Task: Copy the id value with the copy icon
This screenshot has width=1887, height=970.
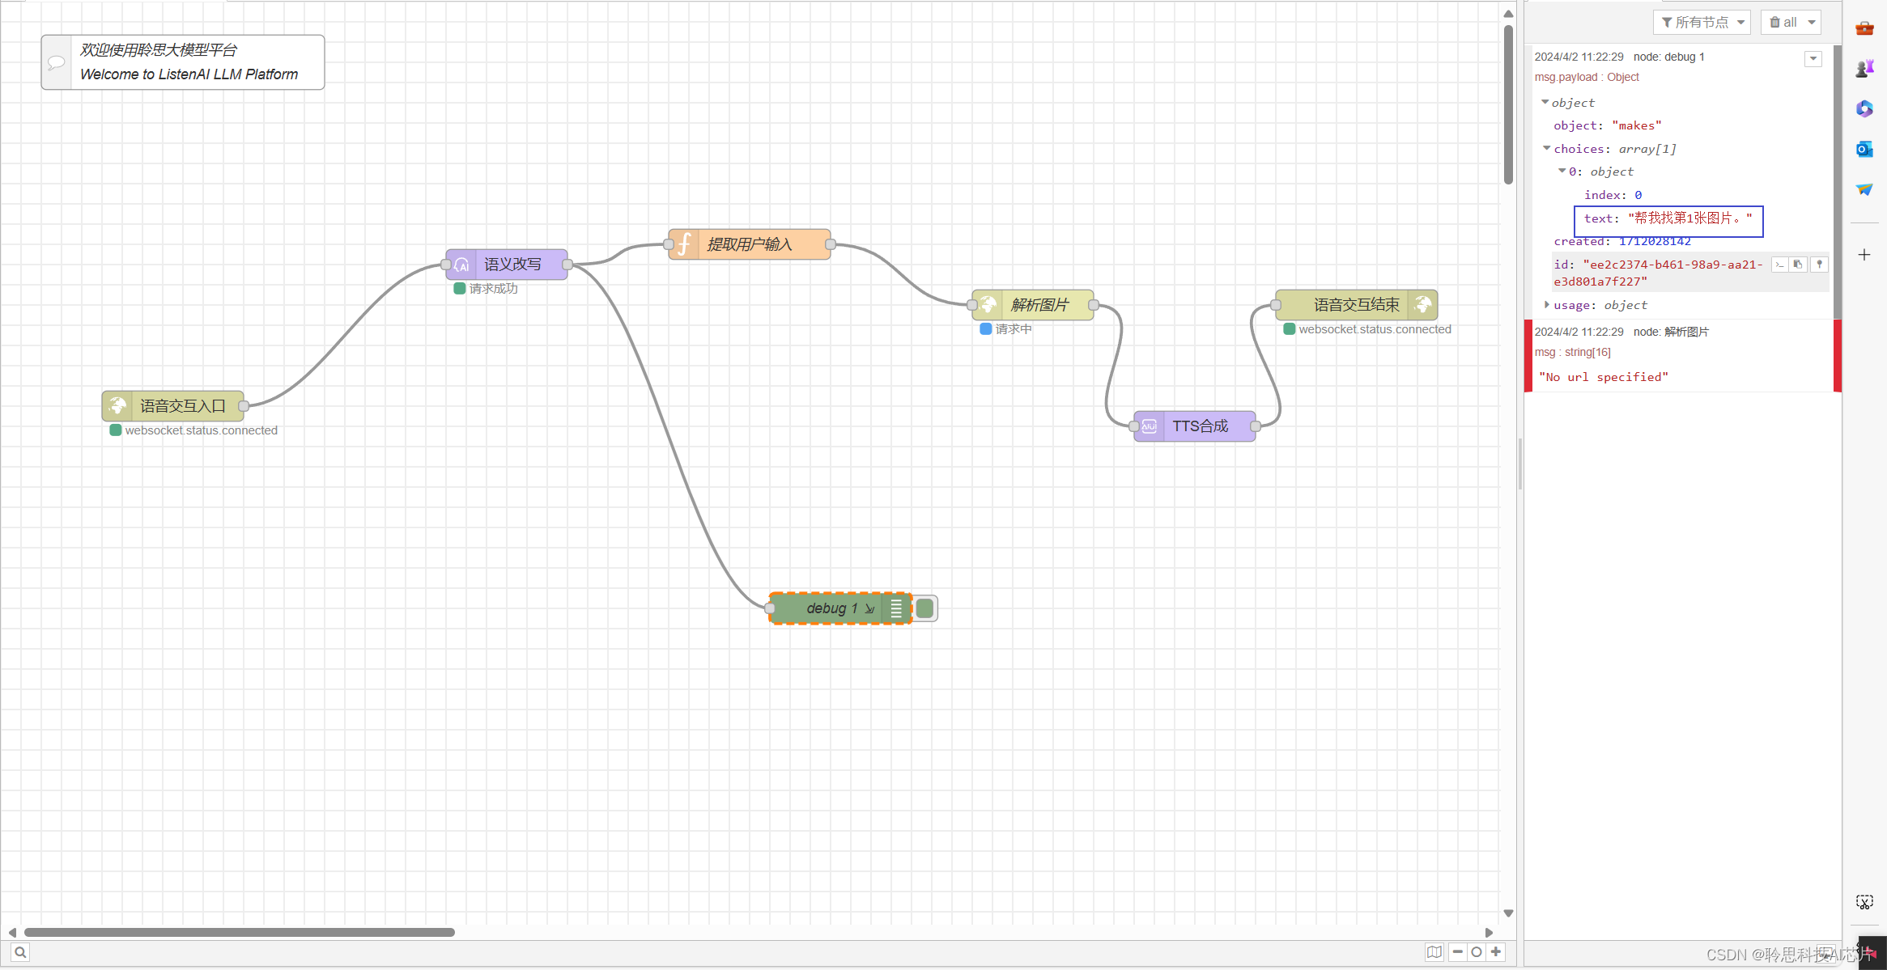Action: click(x=1798, y=265)
